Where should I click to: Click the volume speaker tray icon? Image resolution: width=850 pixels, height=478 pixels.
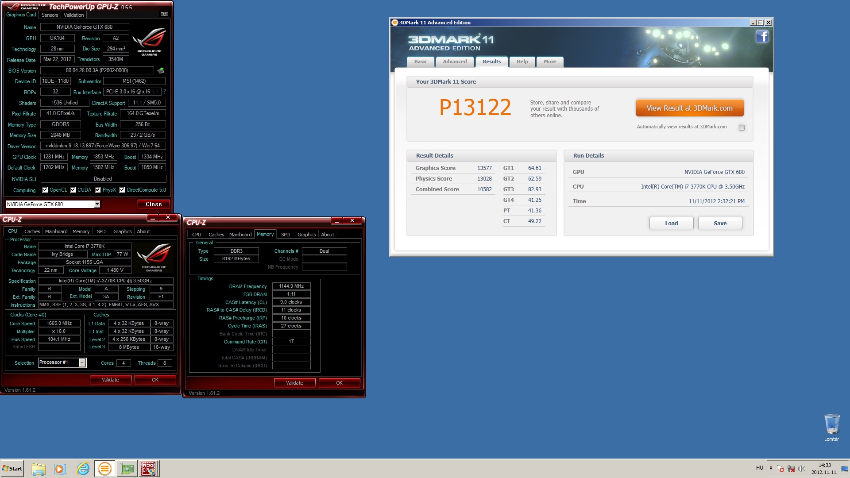tap(802, 469)
